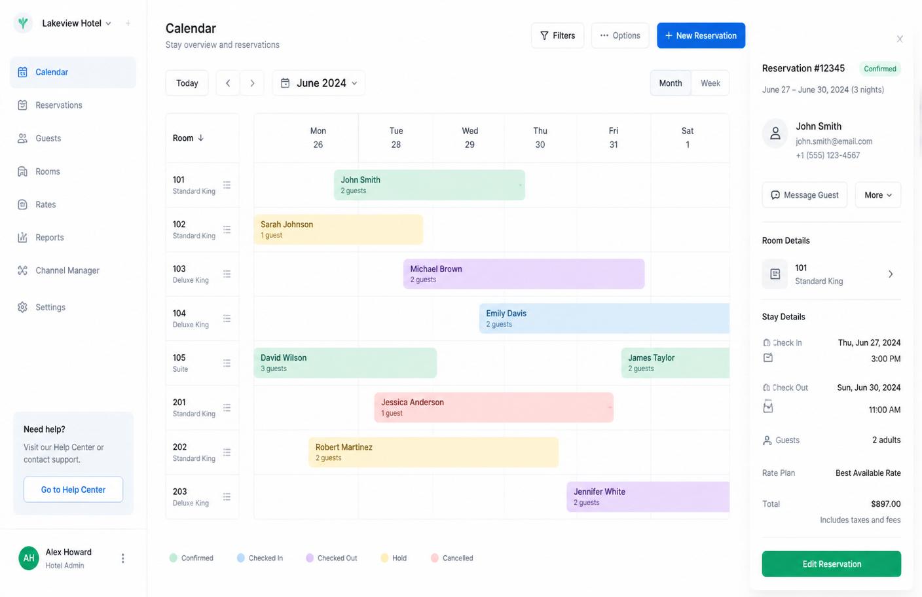Click Go to Help Center

pyautogui.click(x=73, y=490)
